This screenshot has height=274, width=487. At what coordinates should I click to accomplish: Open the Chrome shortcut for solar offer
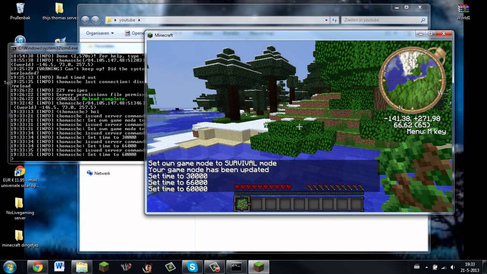point(20,177)
